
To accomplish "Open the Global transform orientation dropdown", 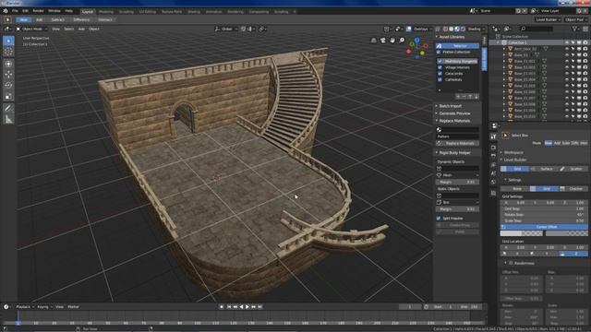I will click(226, 29).
